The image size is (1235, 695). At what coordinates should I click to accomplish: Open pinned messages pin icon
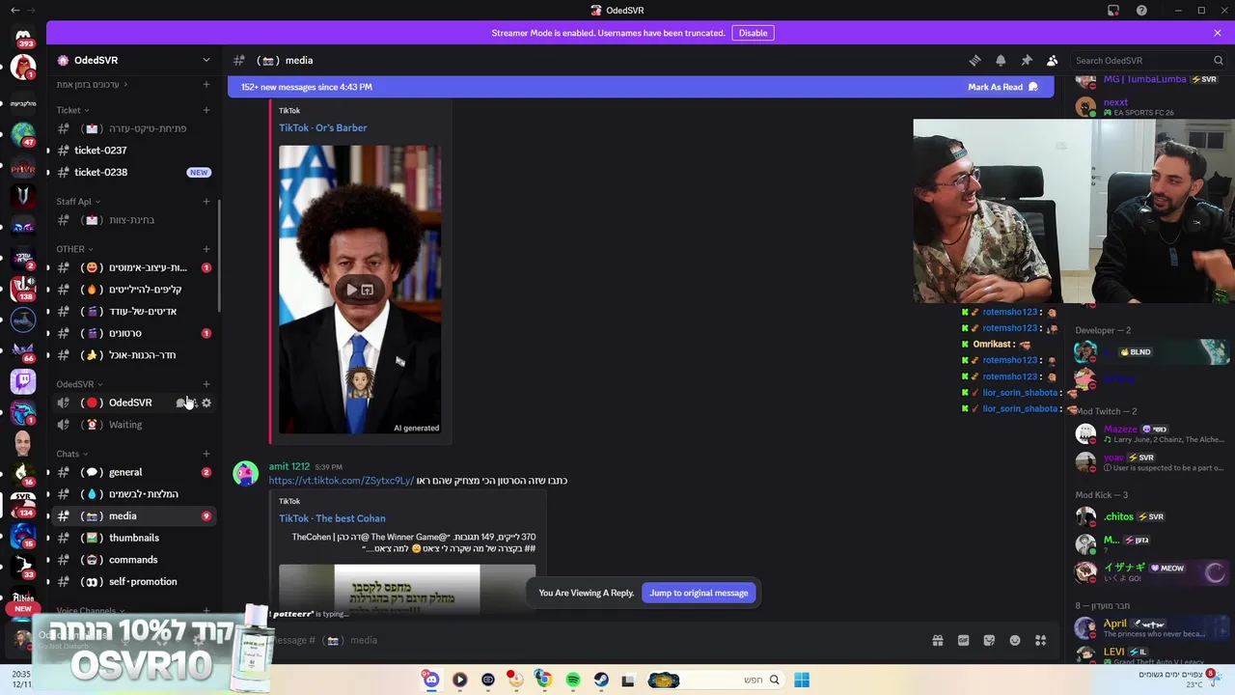coord(1027,60)
